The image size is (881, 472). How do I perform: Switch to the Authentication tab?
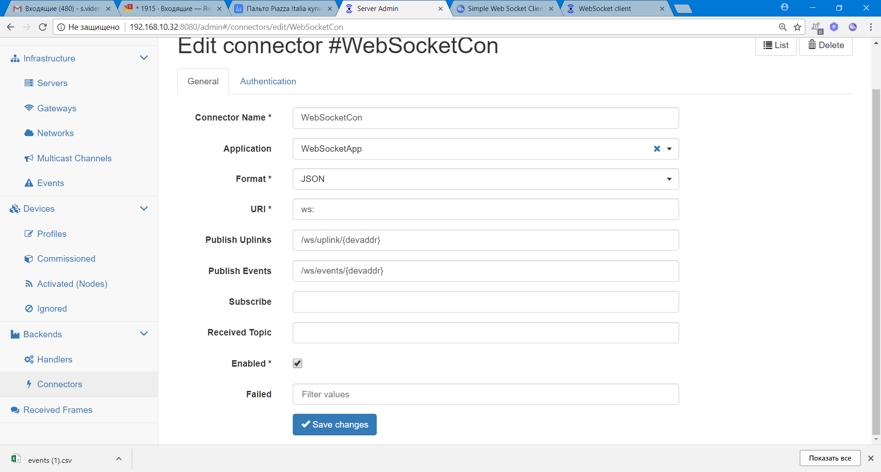click(x=268, y=81)
